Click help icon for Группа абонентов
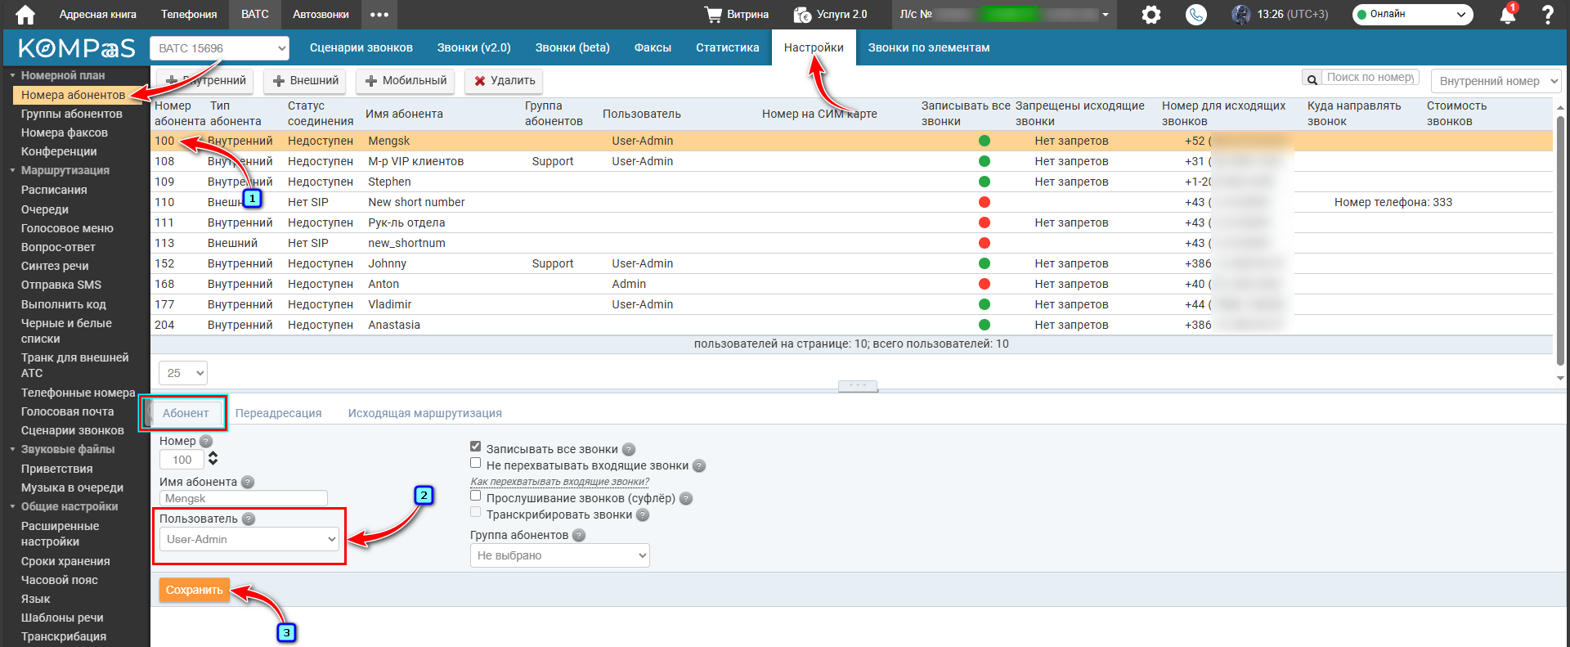The image size is (1570, 647). (x=579, y=535)
